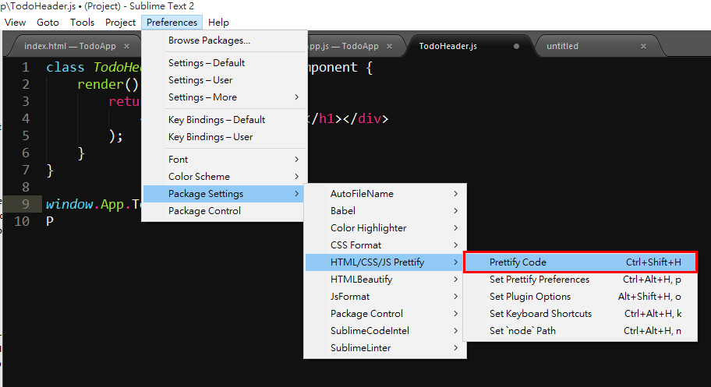Click line number 1 in gutter
This screenshot has width=711, height=387.
26,68
